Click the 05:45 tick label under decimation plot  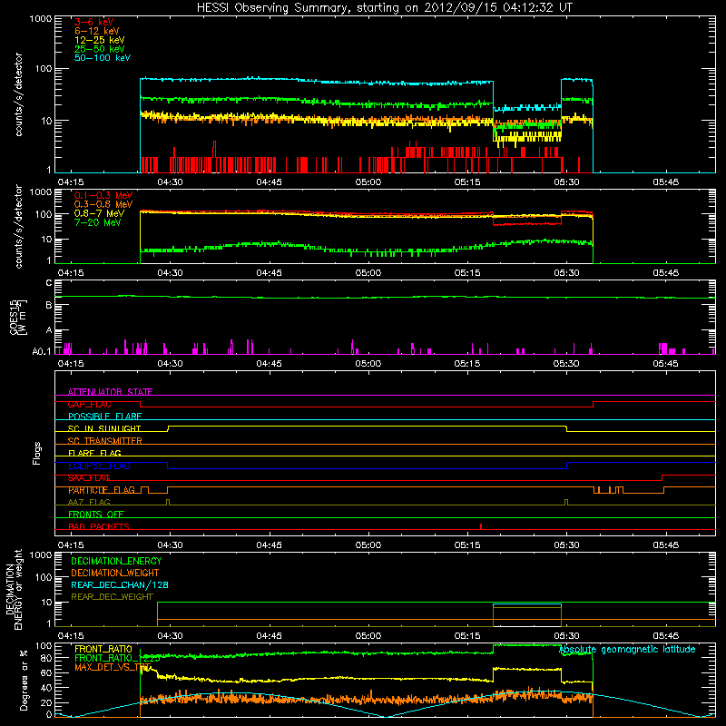point(665,636)
